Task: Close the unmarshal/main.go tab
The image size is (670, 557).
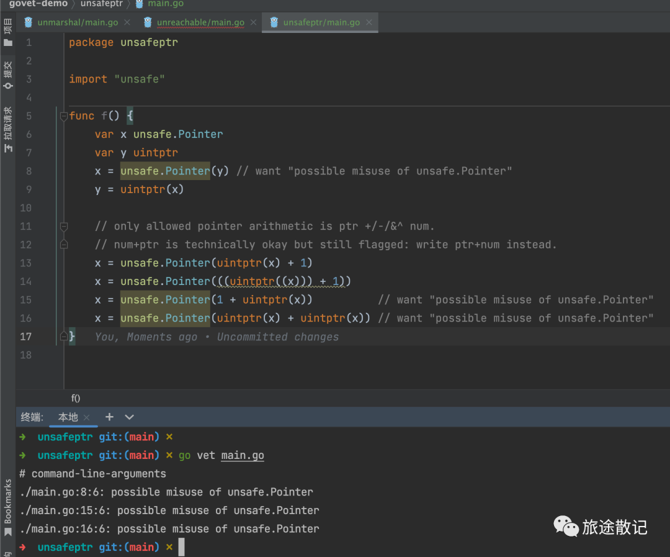Action: click(x=127, y=22)
